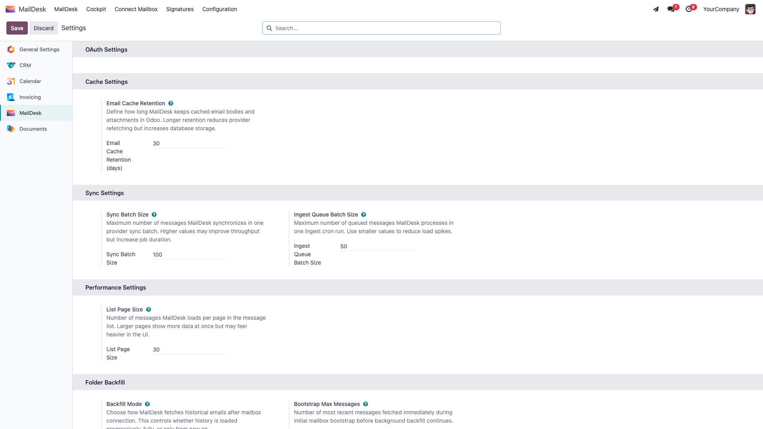Viewport: 763px width, 429px height.
Task: Discard the settings changes
Action: 44,28
